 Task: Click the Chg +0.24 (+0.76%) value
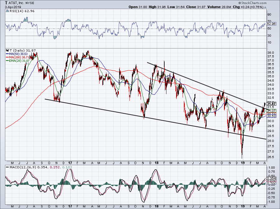click(248, 7)
